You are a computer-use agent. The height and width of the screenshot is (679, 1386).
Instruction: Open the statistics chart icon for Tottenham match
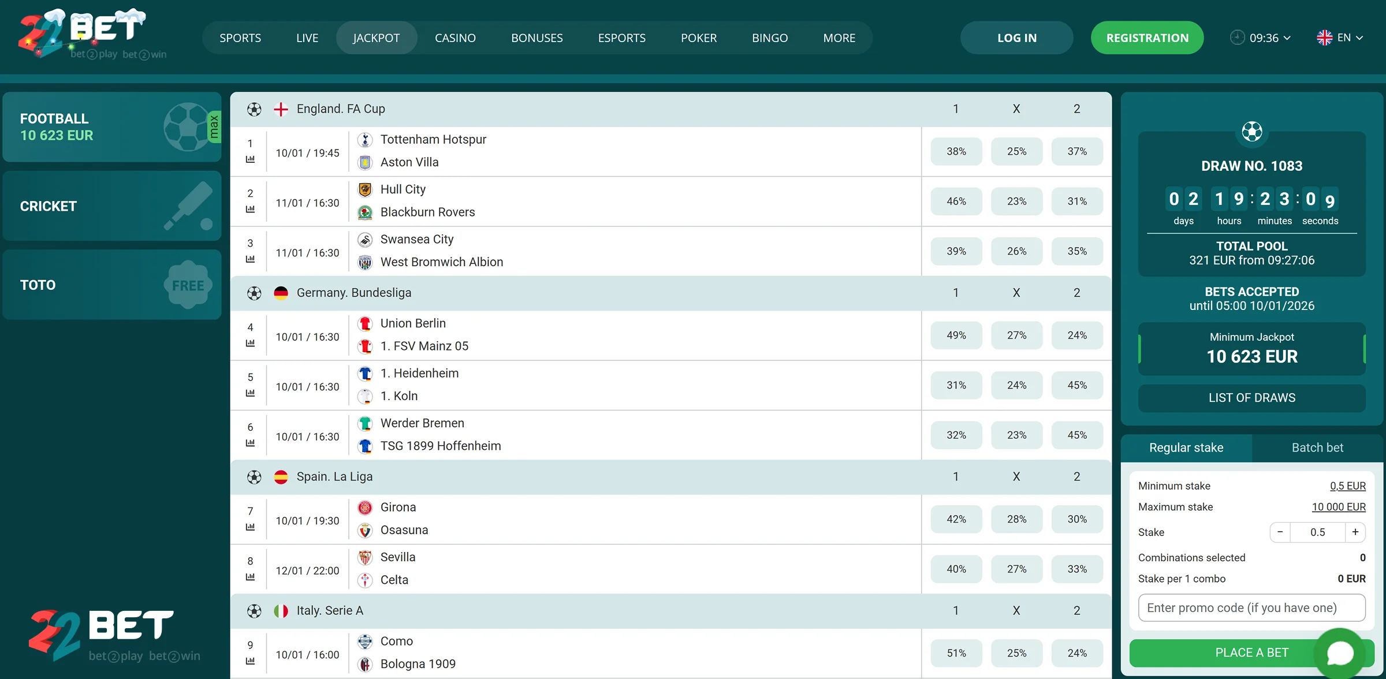(x=251, y=160)
